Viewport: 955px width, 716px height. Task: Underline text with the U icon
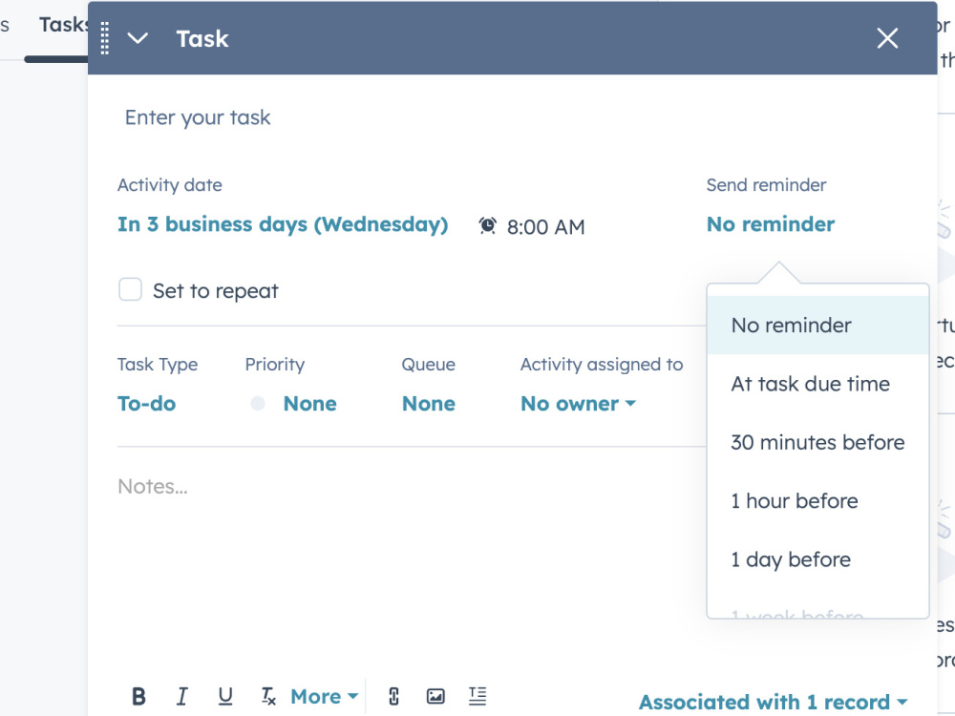[x=225, y=696]
